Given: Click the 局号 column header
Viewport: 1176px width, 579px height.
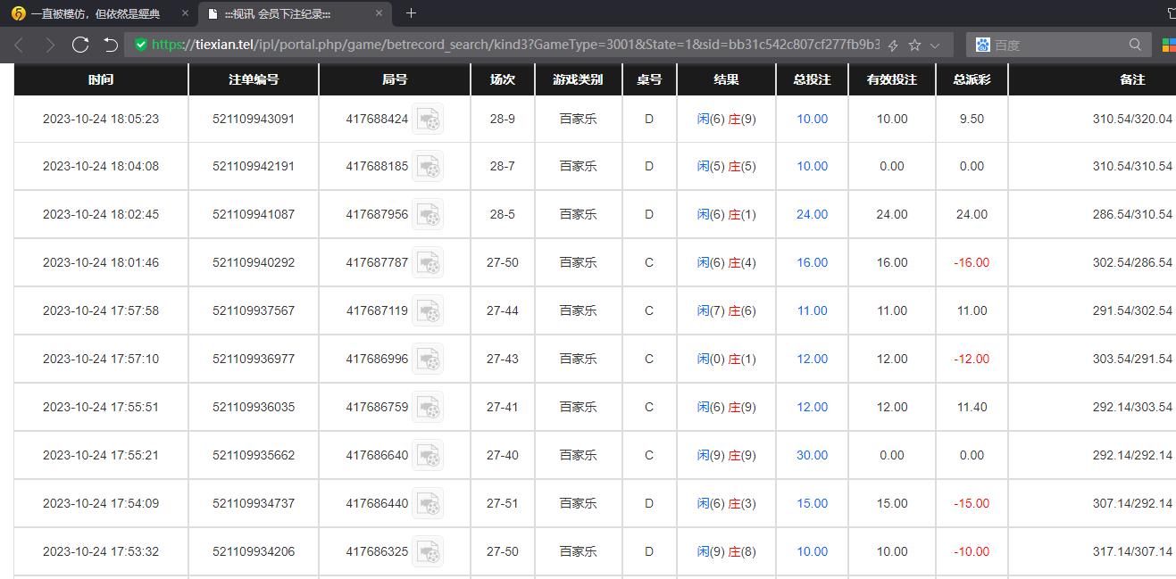Looking at the screenshot, I should tap(395, 79).
